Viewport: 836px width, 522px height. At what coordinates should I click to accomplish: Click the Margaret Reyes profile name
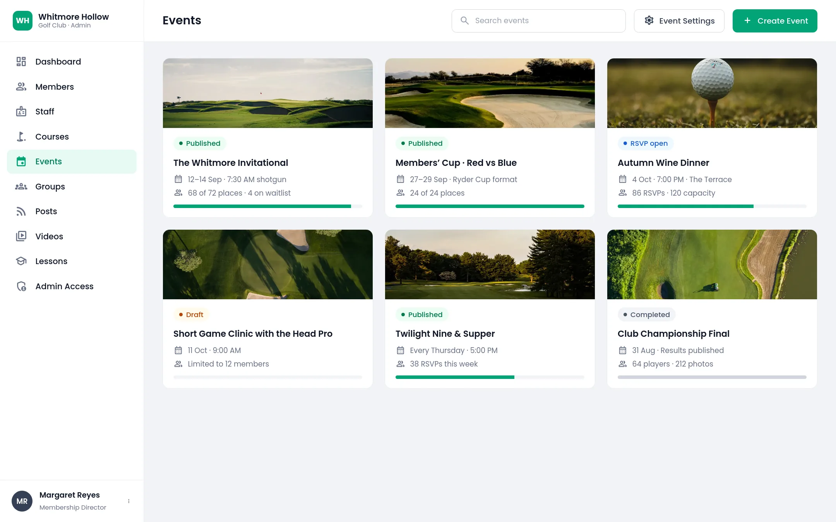[x=70, y=495]
